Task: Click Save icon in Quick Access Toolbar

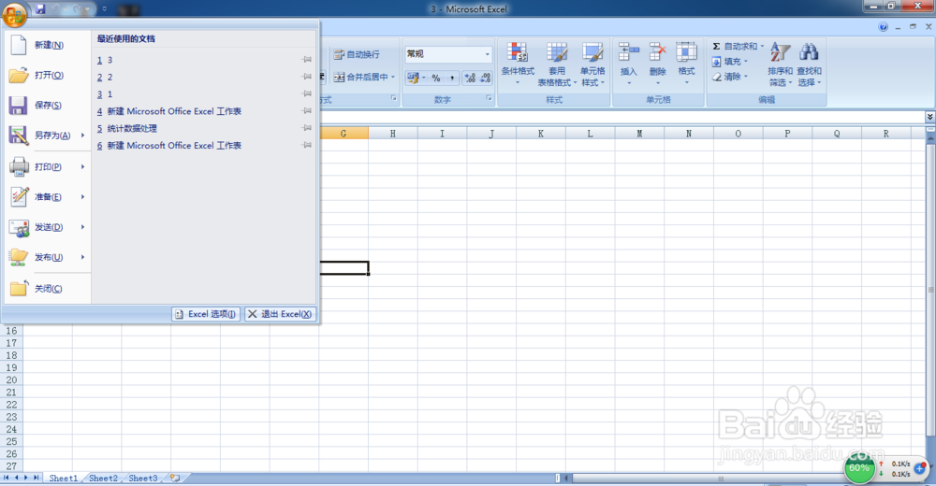Action: point(40,9)
